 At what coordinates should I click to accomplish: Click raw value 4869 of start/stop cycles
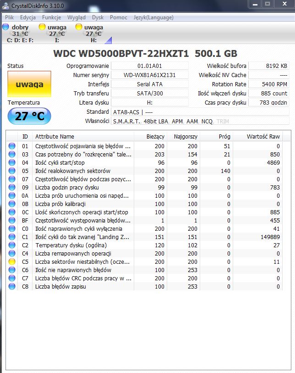273,162
